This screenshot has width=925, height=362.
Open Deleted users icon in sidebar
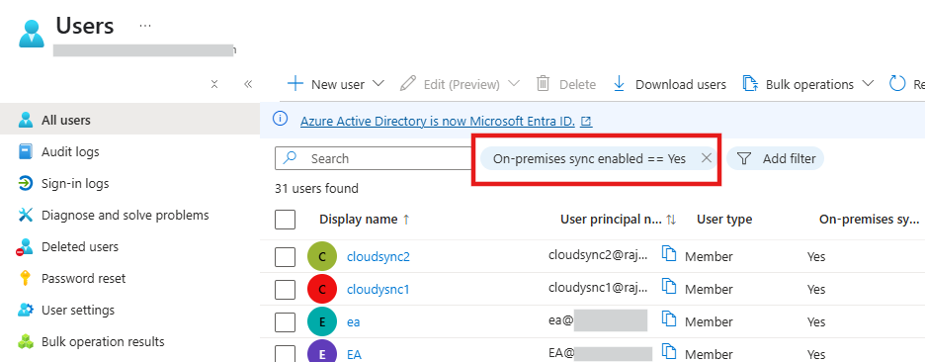pos(26,247)
